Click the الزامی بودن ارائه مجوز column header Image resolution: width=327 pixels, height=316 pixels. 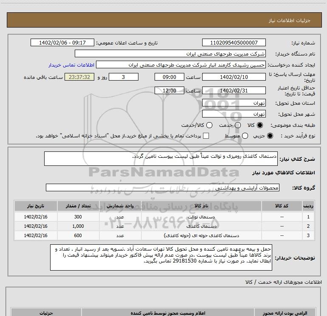(x=285, y=313)
